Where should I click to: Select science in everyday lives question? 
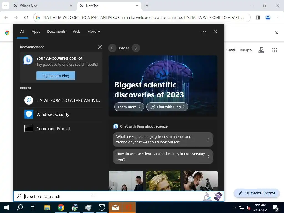pos(163,156)
